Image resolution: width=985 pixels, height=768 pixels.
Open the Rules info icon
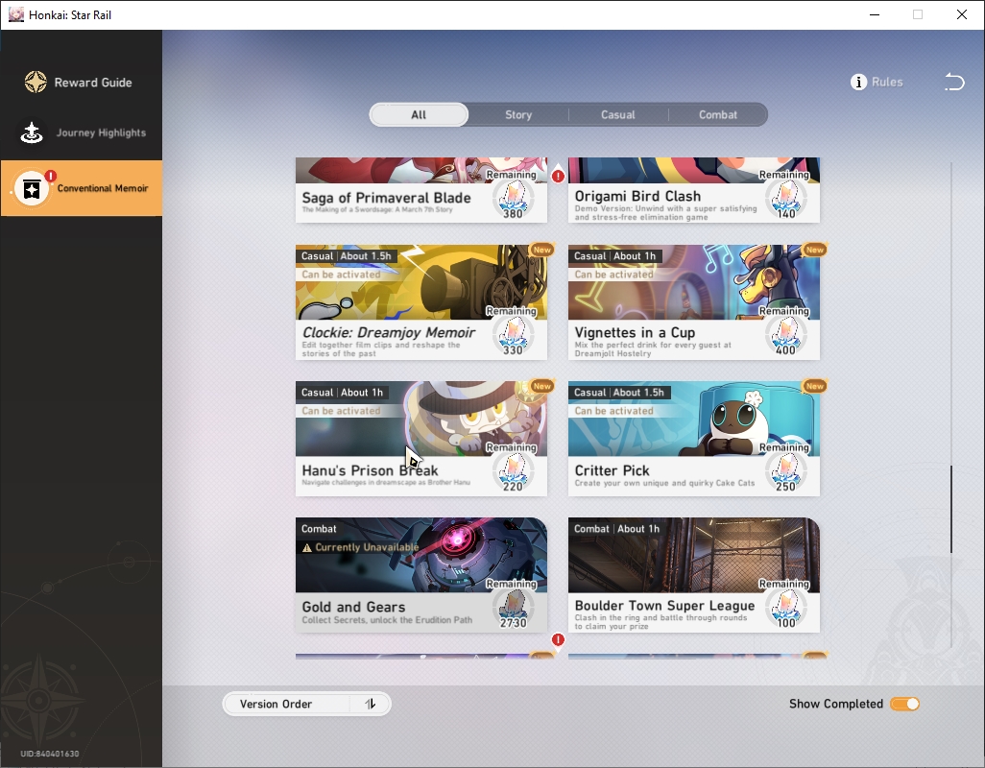point(858,83)
